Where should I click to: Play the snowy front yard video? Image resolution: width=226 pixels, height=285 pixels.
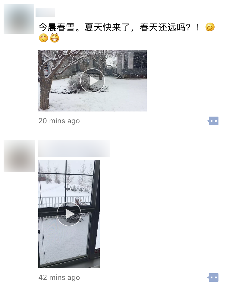coord(93,80)
